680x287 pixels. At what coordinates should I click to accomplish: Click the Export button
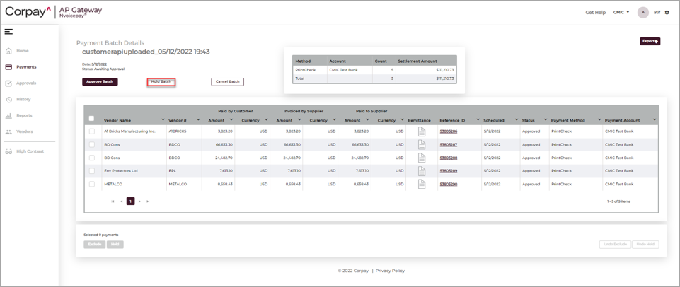point(650,42)
